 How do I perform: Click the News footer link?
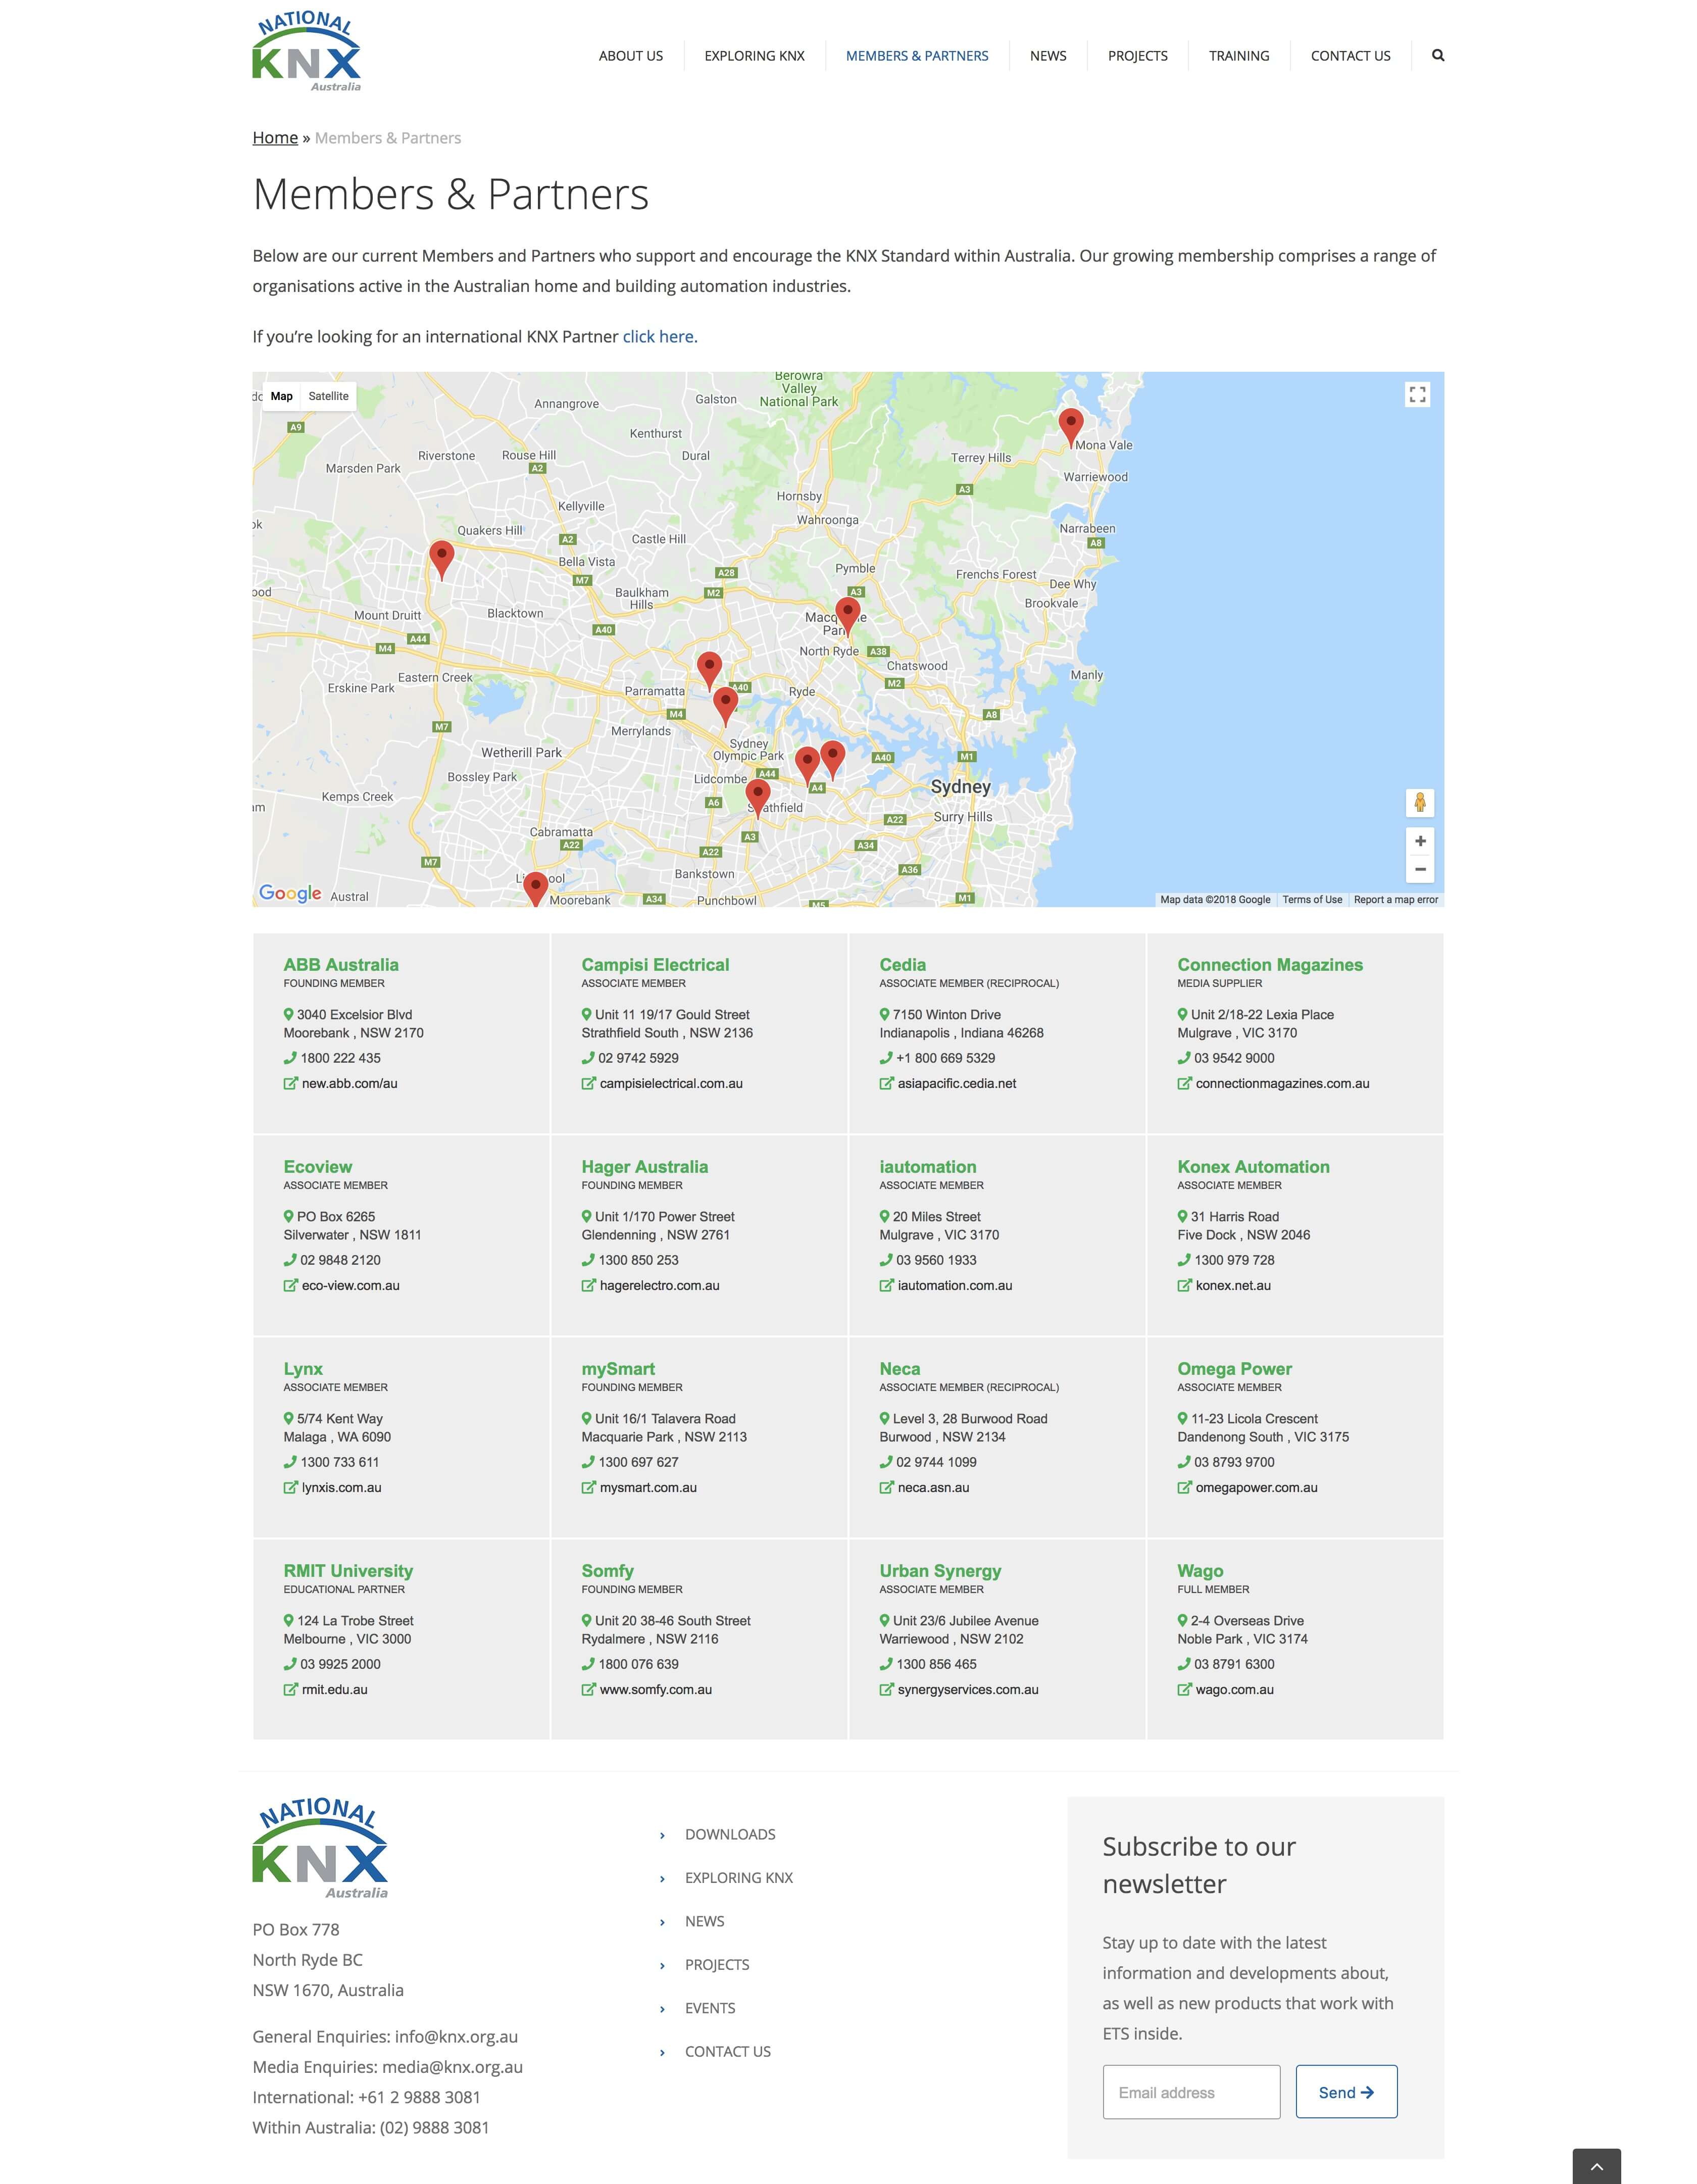[x=704, y=1921]
